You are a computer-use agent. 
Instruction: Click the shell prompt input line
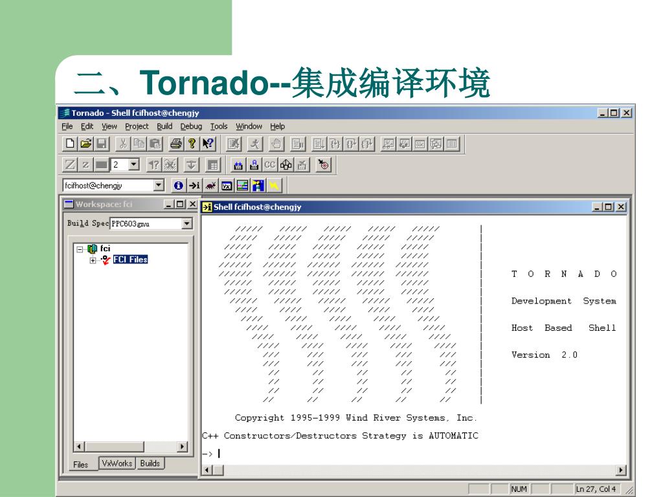414,454
